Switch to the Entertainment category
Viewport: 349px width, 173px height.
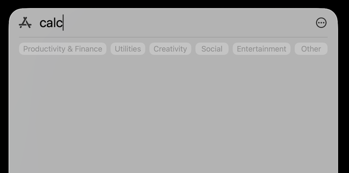tap(262, 49)
